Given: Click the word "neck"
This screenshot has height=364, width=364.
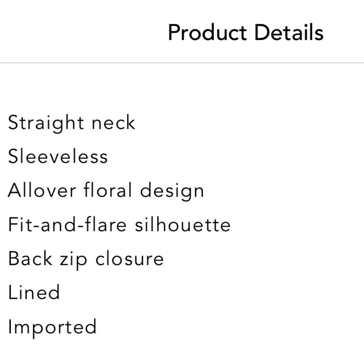Looking at the screenshot, I should (113, 123).
